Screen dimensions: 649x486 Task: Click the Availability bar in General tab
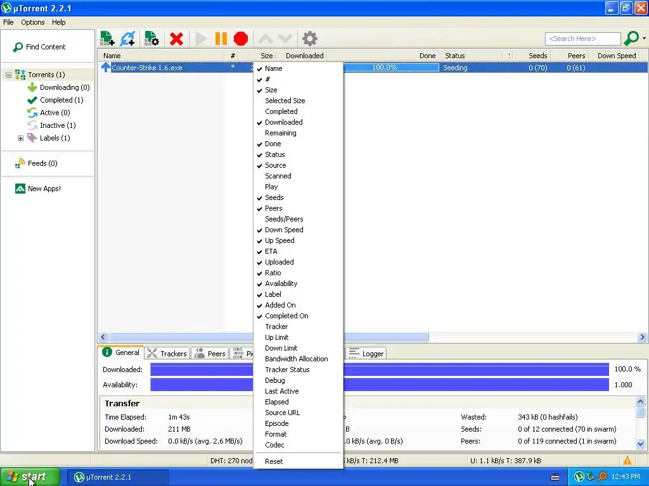click(380, 385)
